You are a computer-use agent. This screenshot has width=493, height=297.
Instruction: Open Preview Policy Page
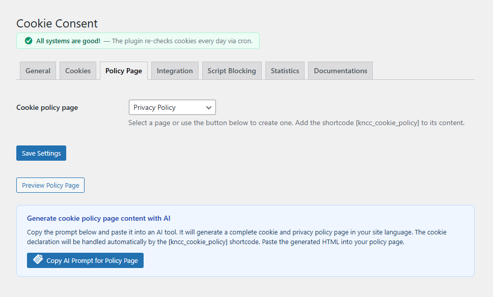click(x=50, y=185)
